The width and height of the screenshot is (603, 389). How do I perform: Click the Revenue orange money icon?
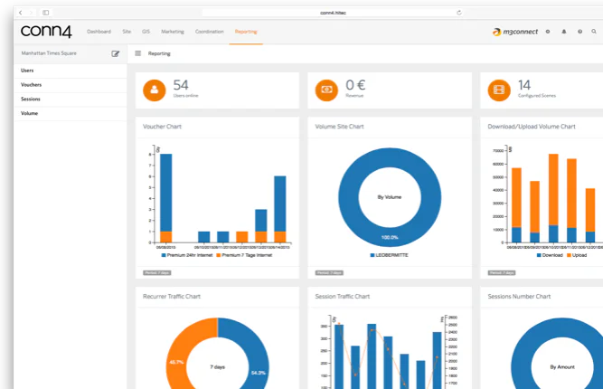[326, 90]
